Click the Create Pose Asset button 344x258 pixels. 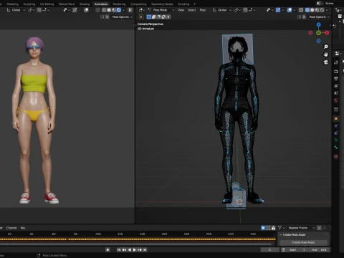pos(303,242)
